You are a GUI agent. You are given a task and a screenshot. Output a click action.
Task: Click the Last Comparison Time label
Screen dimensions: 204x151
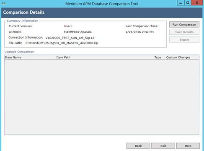coord(142,26)
